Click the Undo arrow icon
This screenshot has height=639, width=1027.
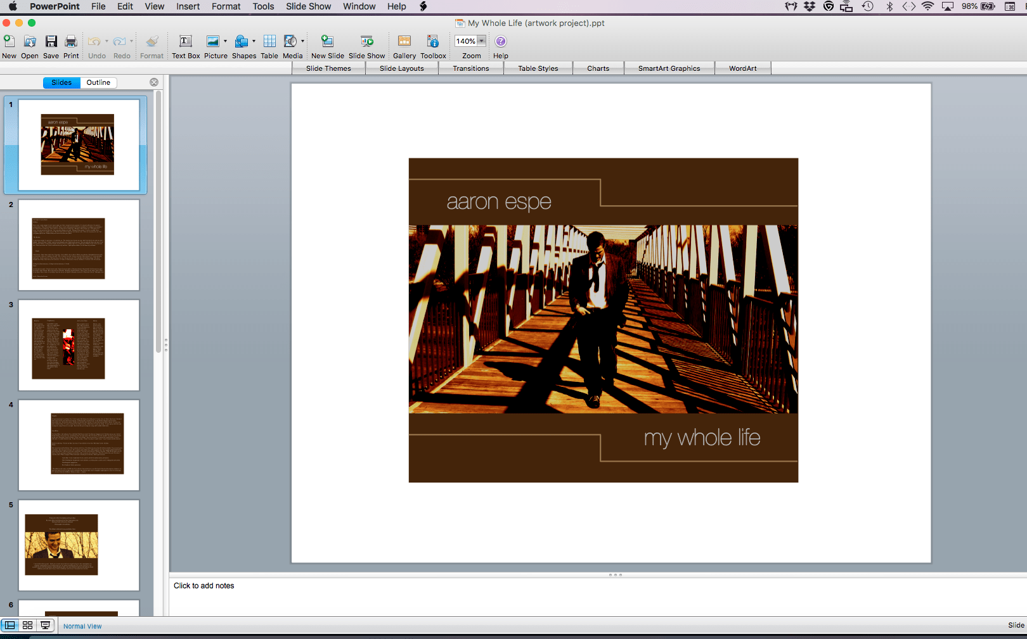pos(94,41)
